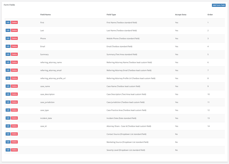Click the Field Name column header
The height and width of the screenshot is (164, 229).
(45, 15)
